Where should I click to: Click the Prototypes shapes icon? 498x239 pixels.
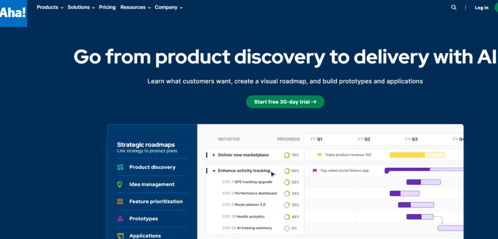120,219
